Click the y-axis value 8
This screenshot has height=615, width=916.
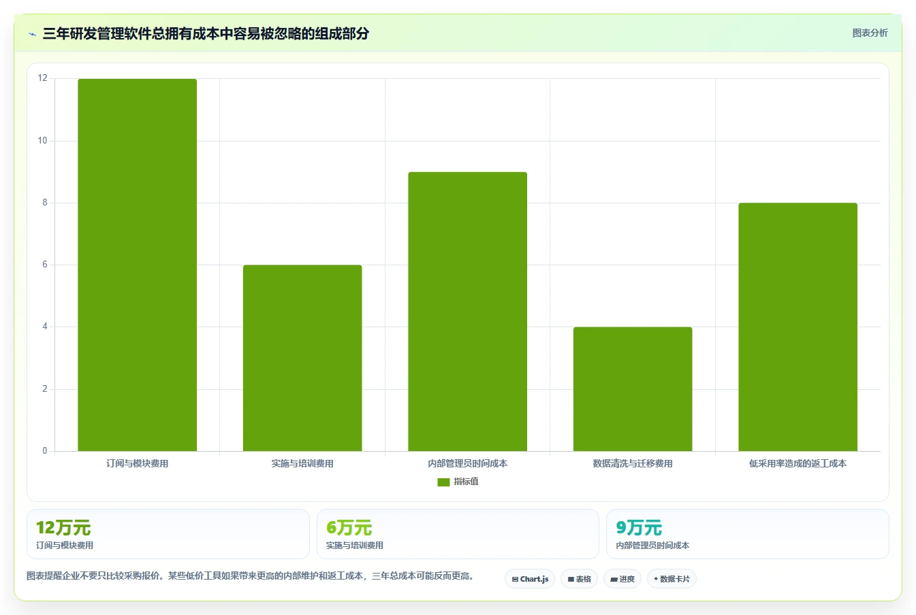pos(45,203)
